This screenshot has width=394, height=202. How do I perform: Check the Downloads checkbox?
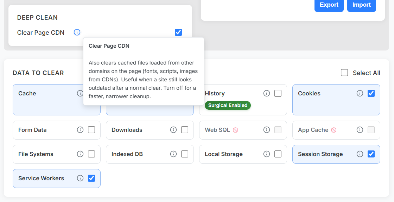coord(185,130)
